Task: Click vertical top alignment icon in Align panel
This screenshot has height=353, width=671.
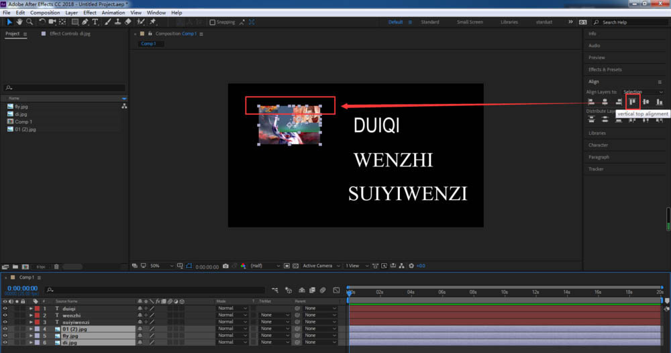Action: click(633, 102)
